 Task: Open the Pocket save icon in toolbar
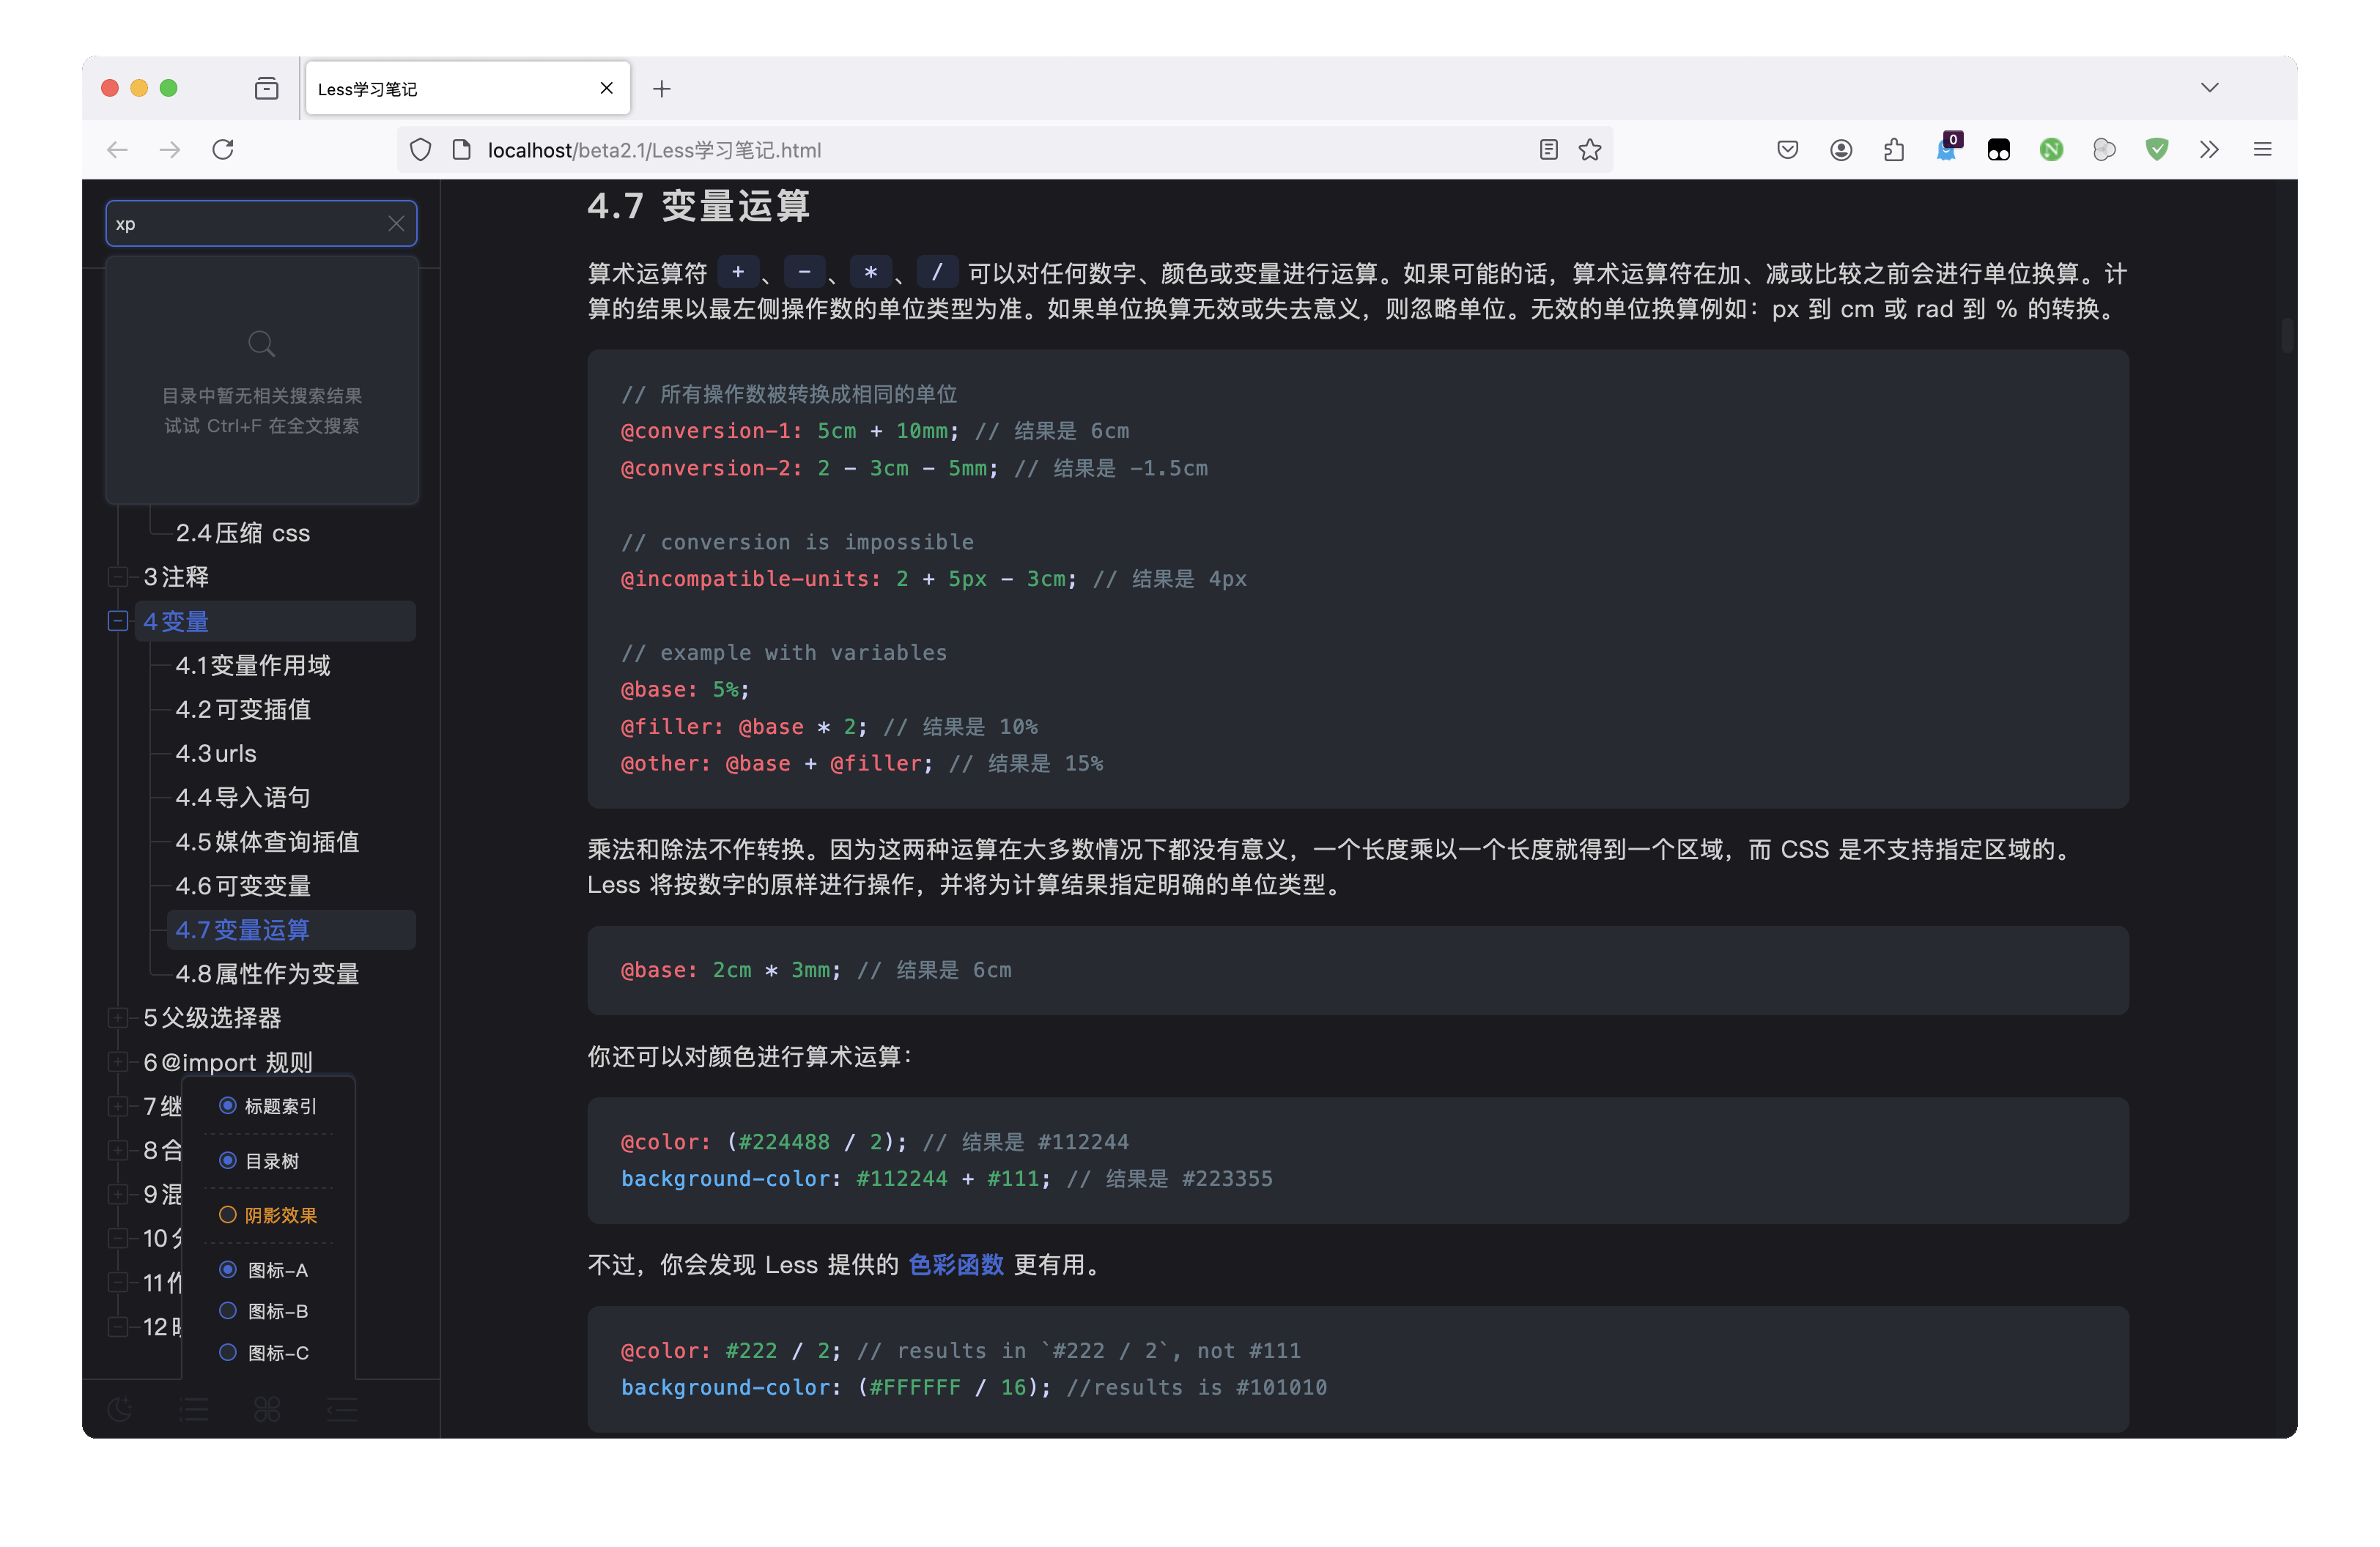click(x=1787, y=150)
